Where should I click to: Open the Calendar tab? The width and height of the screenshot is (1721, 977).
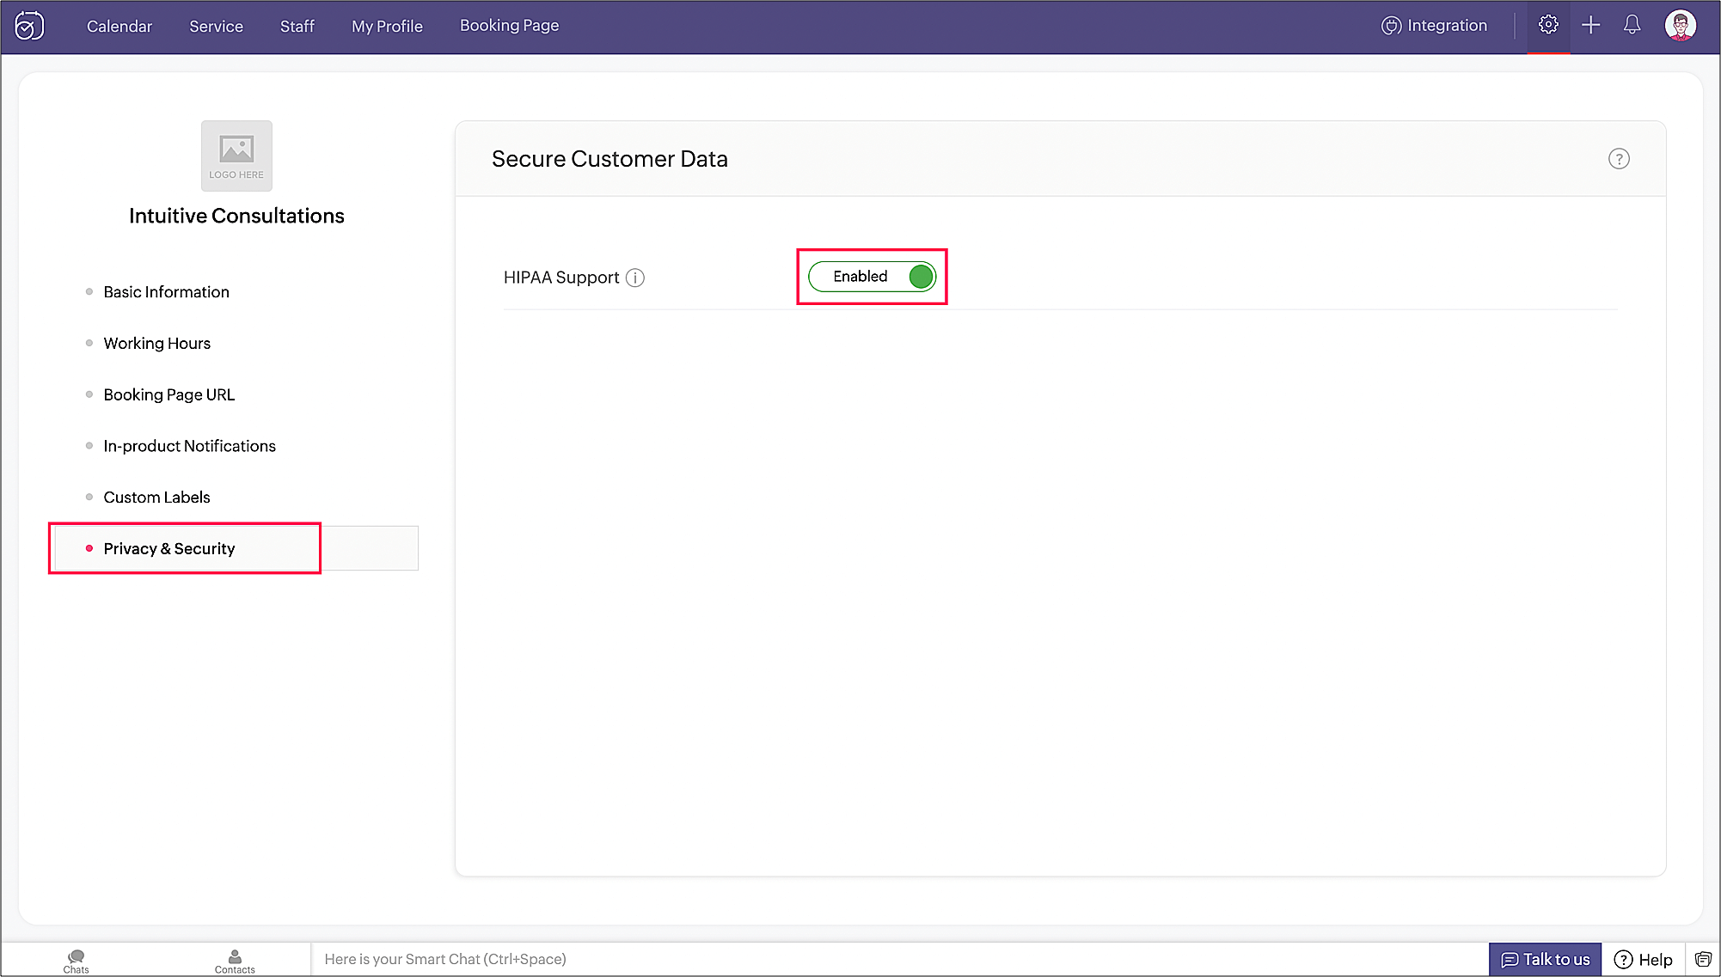point(119,26)
